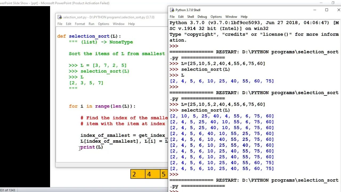The height and width of the screenshot is (192, 341).
Task: Open Options menu in selection_sort.py editor
Action: tap(104, 24)
